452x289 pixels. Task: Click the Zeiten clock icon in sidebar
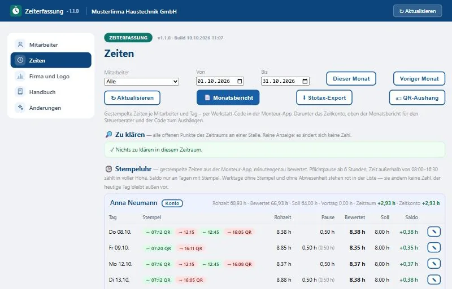pos(20,60)
